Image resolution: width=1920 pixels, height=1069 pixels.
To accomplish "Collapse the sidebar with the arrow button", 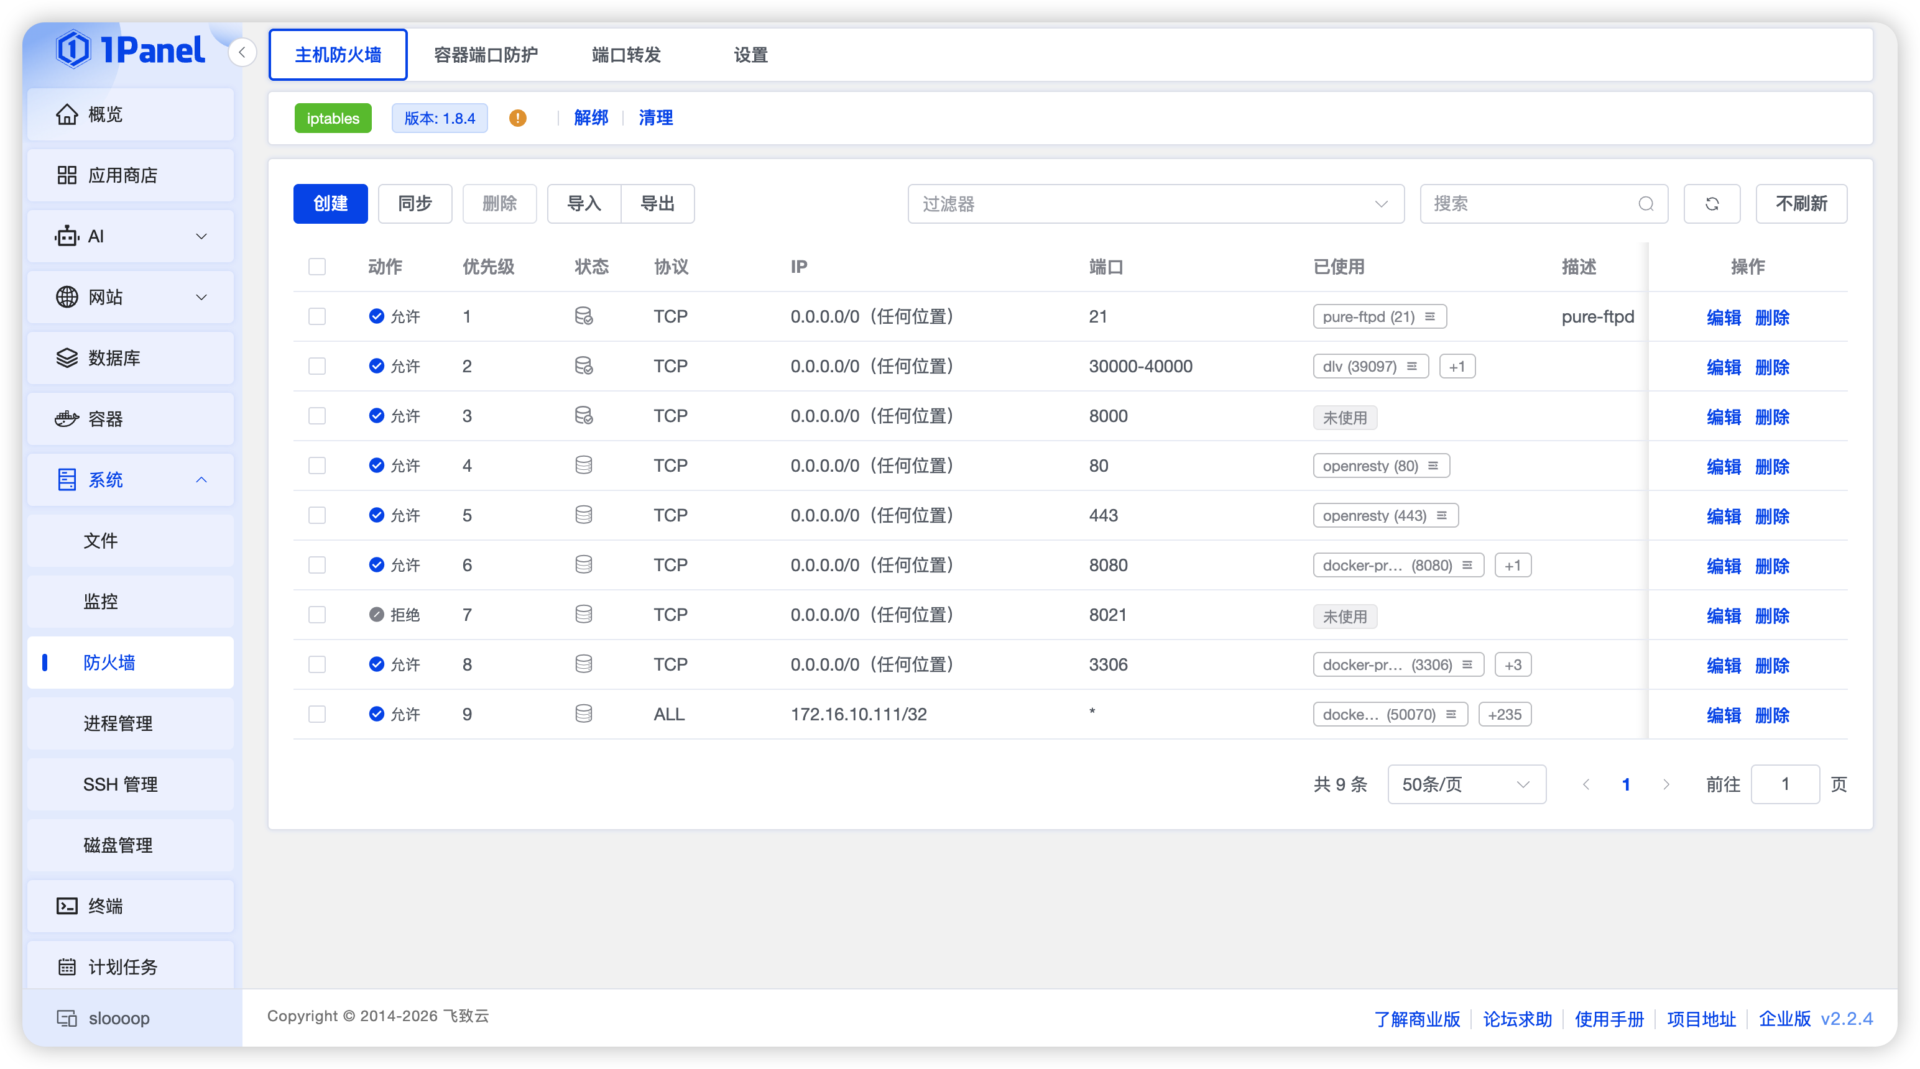I will [x=242, y=53].
